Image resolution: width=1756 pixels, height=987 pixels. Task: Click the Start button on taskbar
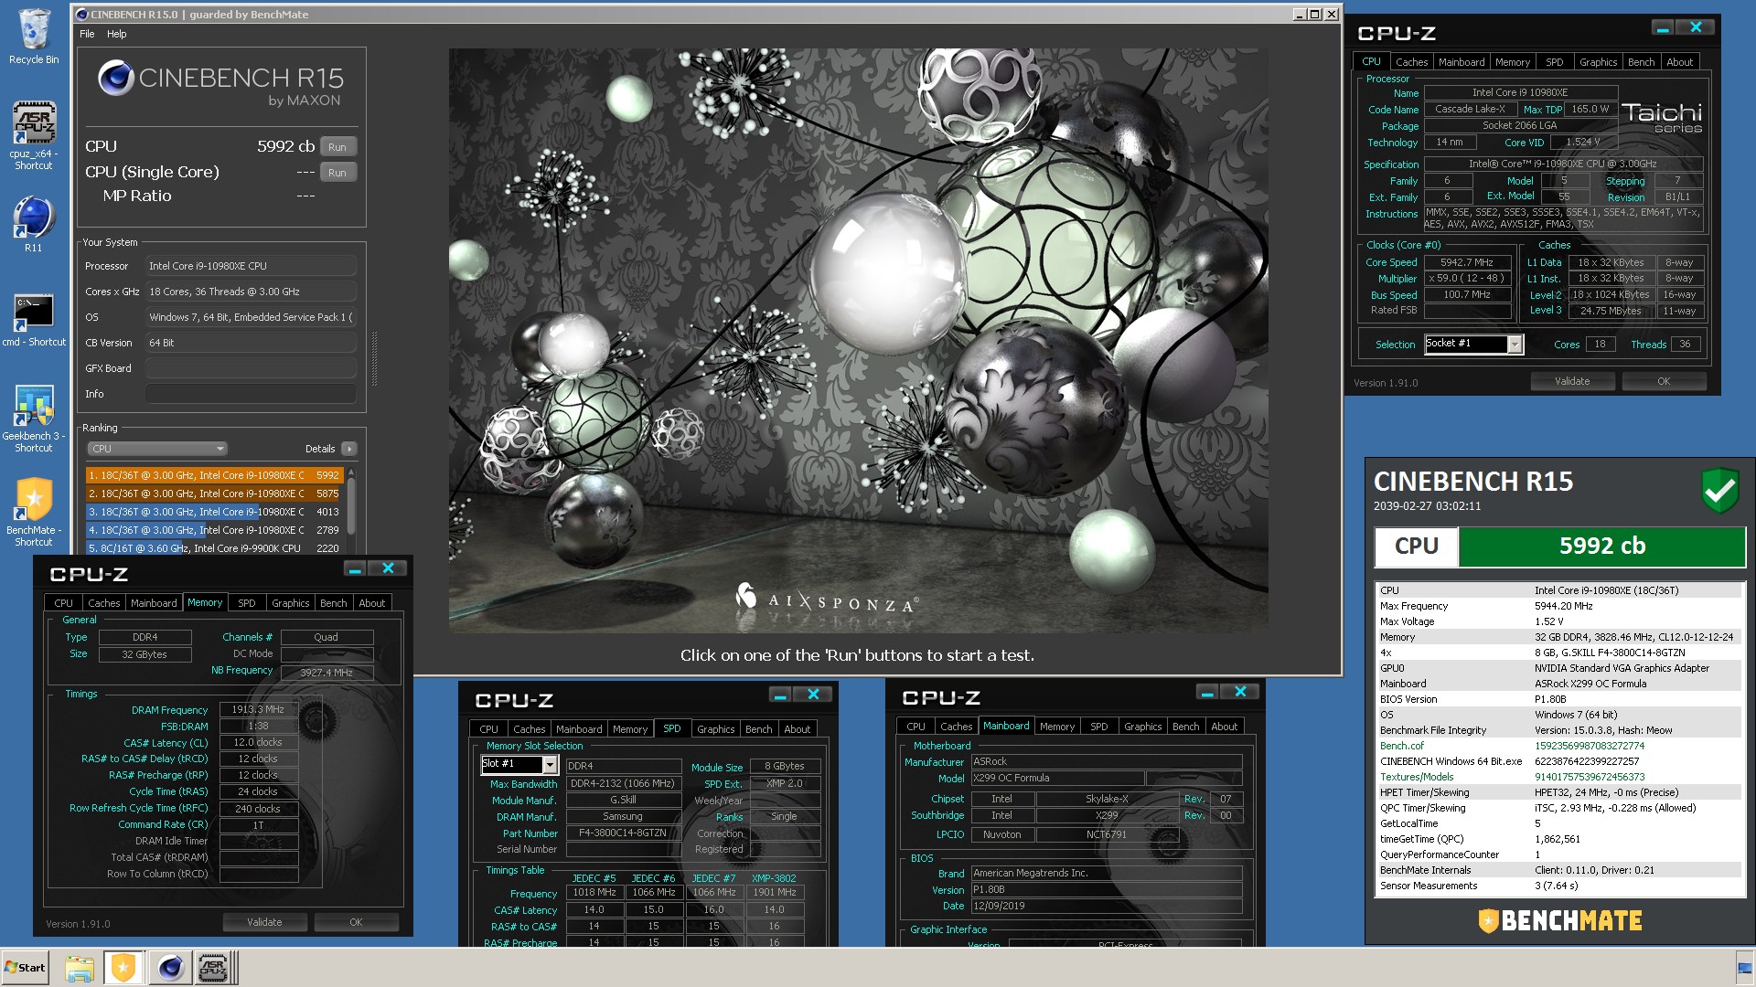click(25, 968)
